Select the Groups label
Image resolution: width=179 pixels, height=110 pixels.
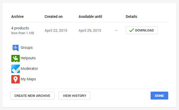[27, 48]
